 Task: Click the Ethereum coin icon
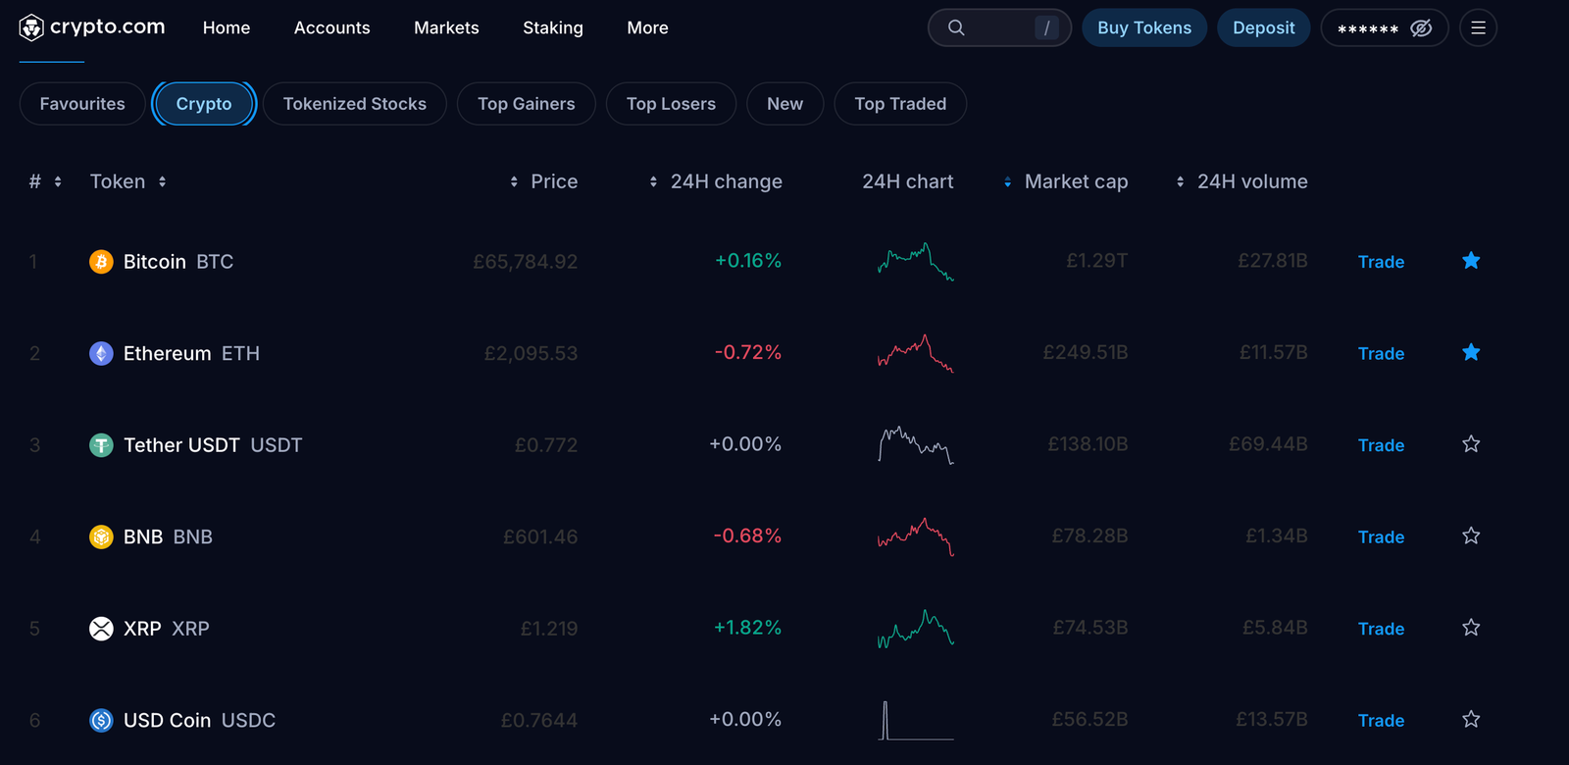coord(101,353)
